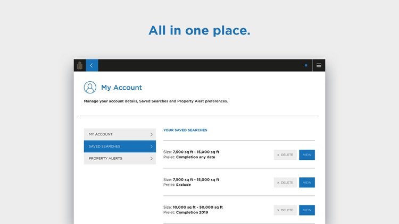The height and width of the screenshot is (224, 399).
Task: Click the 10,000 sq ft - 50,000 sq ft text
Action: pyautogui.click(x=198, y=207)
